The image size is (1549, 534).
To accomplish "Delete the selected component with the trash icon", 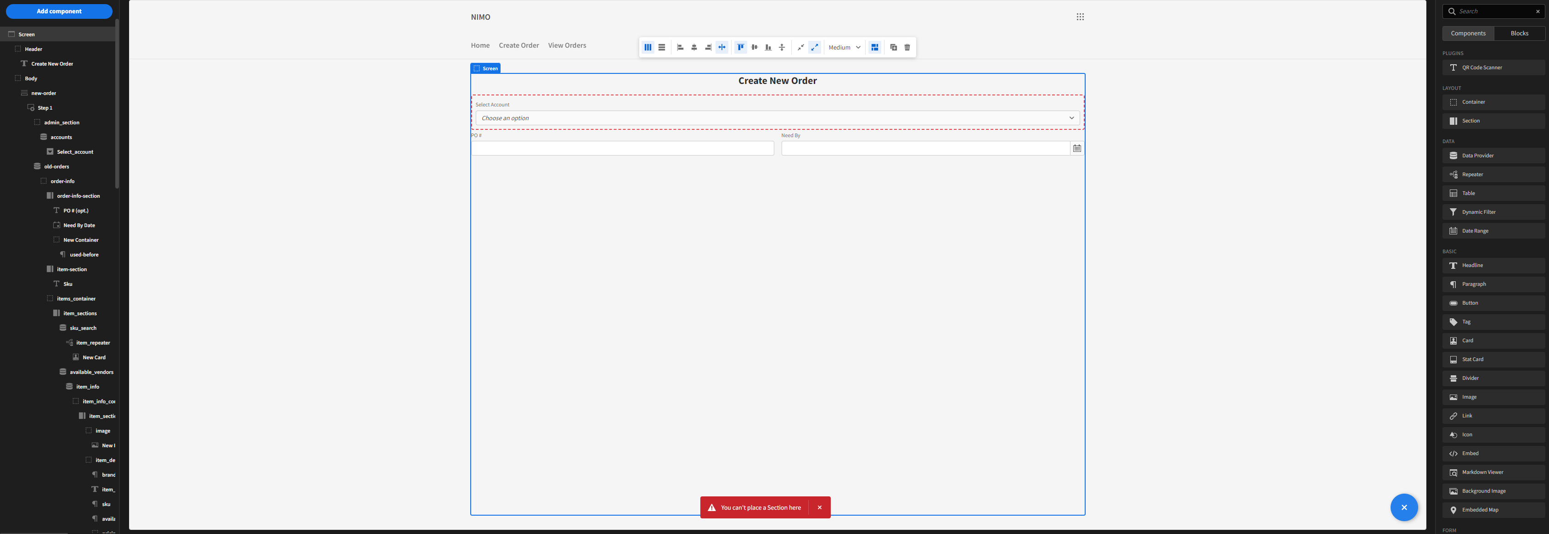I will 907,47.
